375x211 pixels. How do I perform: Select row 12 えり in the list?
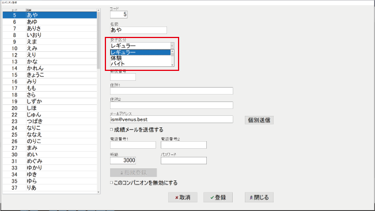tap(50, 55)
